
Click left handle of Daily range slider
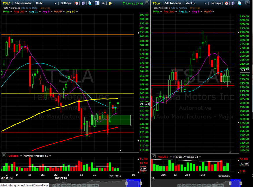[126, 183]
